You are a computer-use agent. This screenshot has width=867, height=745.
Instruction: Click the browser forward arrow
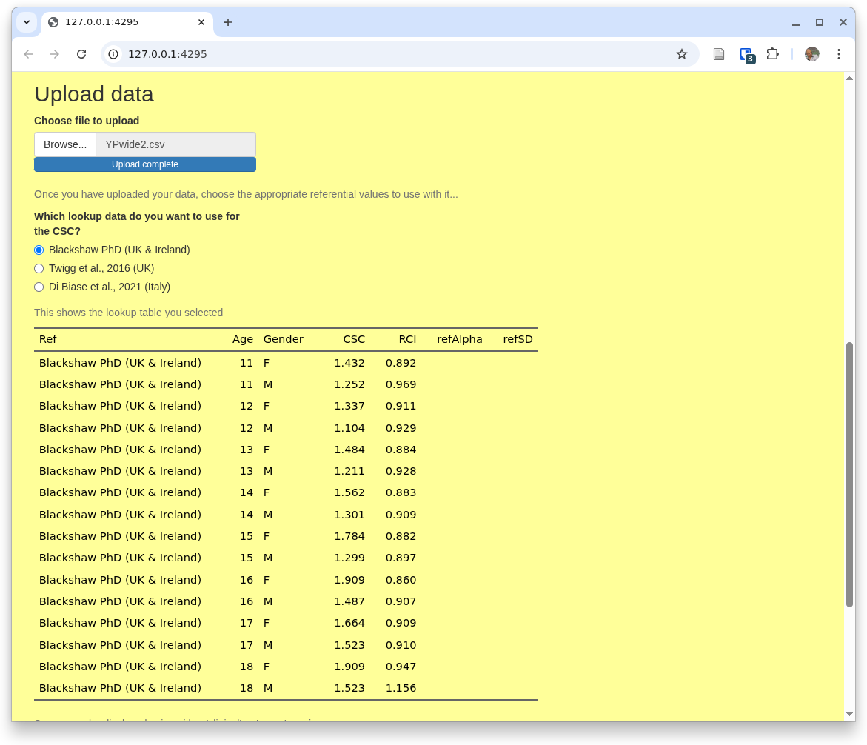[x=55, y=54]
